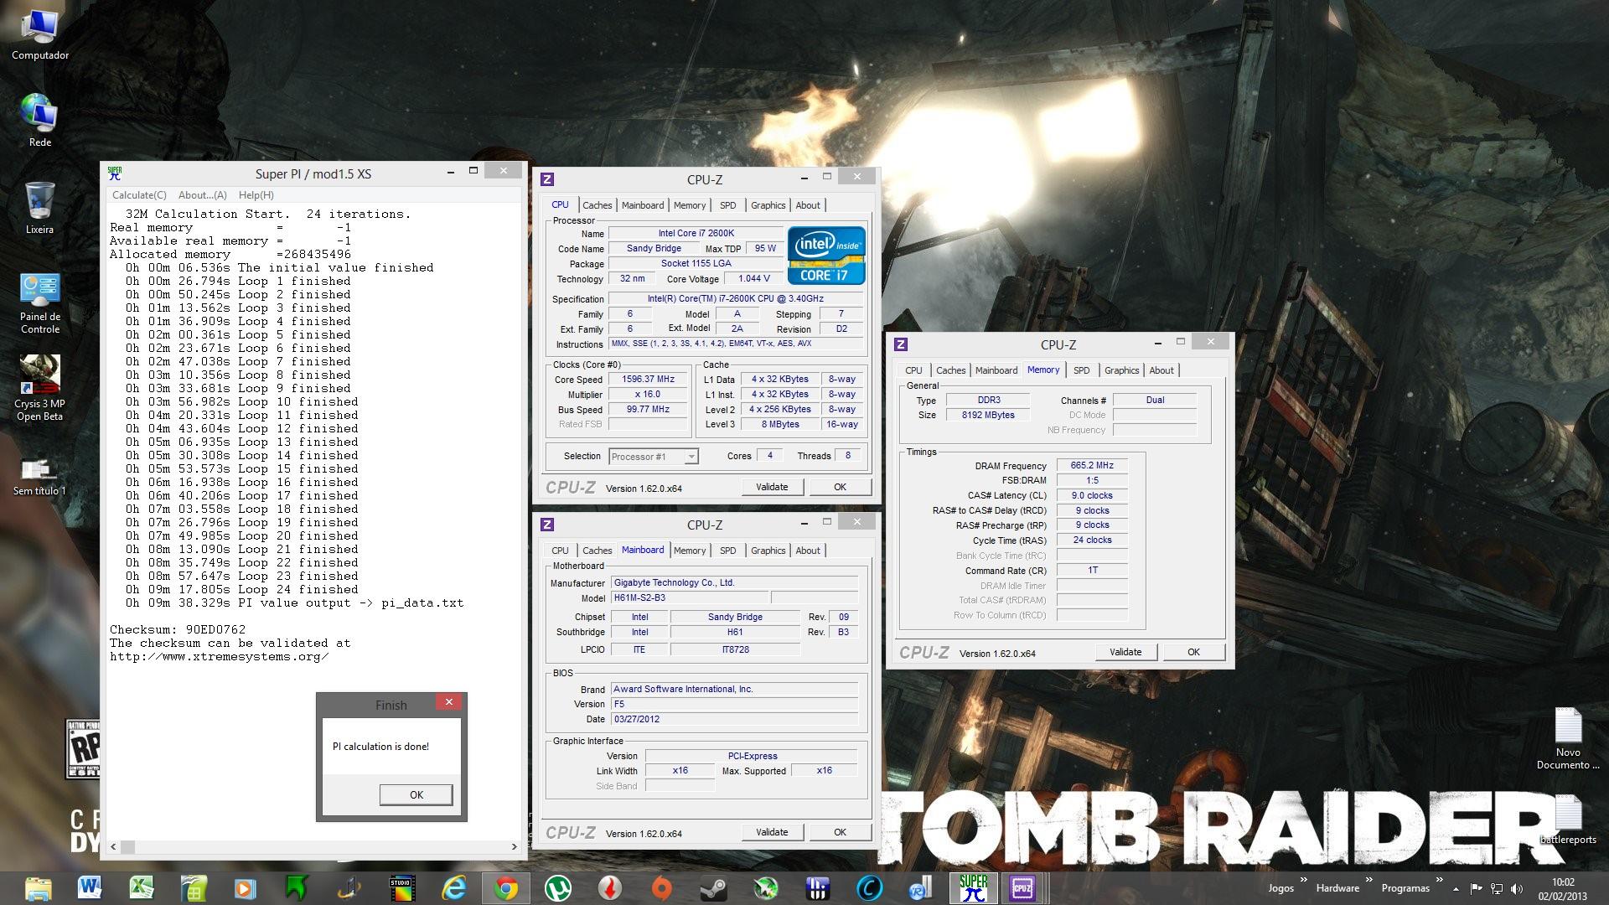
Task: Click OK in the CPU tab CPU-Z window
Action: 840,487
